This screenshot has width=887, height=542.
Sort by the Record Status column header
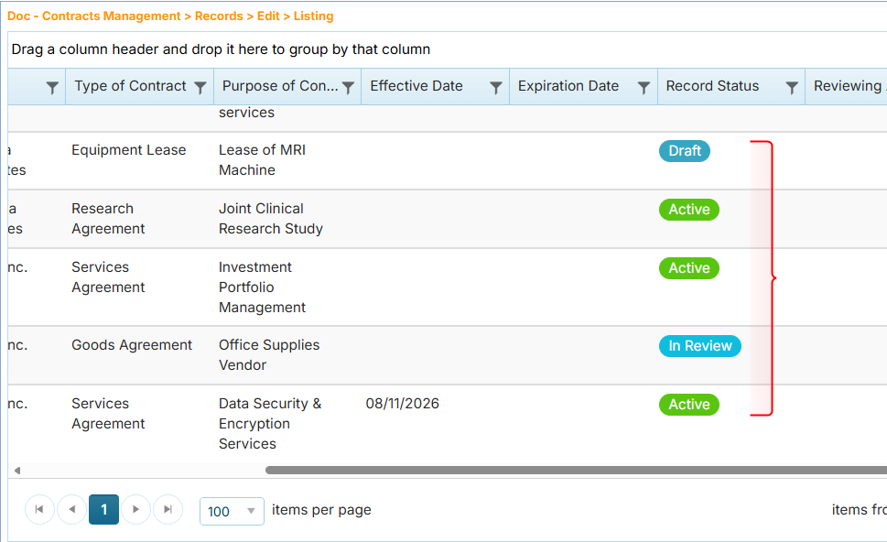pyautogui.click(x=712, y=86)
